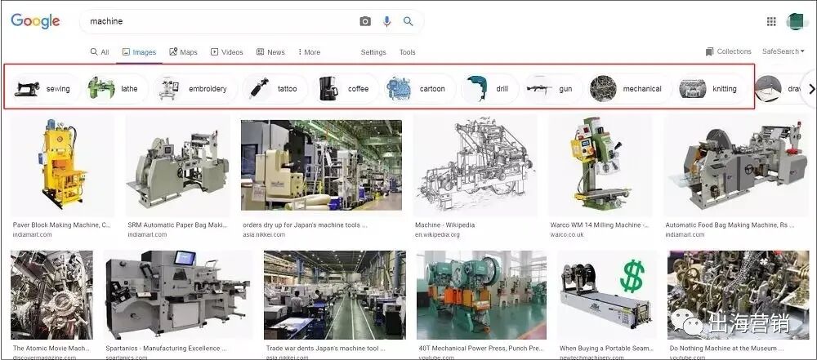Open Warco WM 14 Milling Machine image
817x360 pixels.
pos(600,165)
